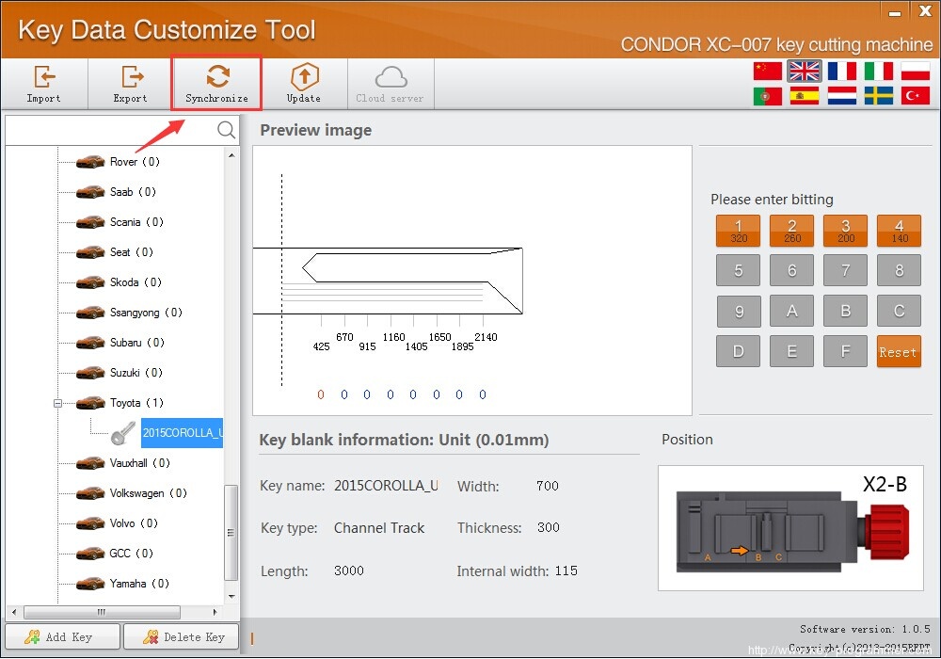Click the grey bitting button 6

791,270
